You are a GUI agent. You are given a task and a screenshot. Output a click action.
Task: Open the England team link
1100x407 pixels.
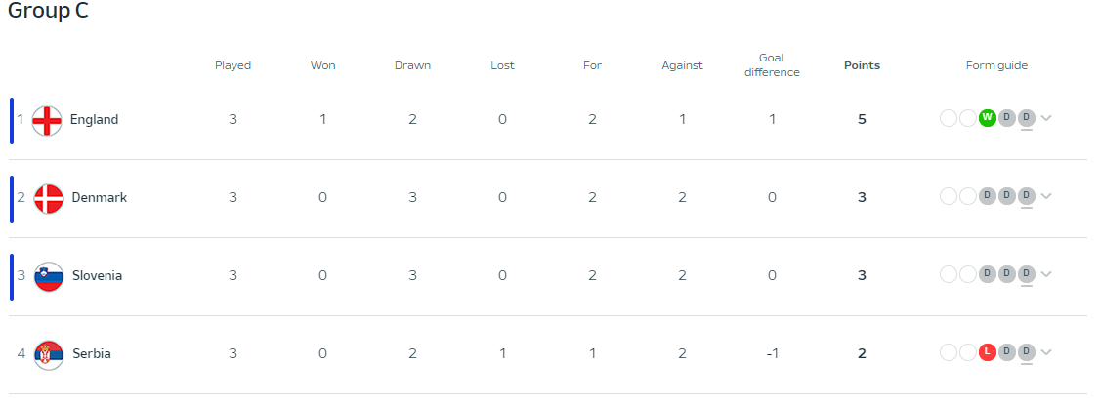pyautogui.click(x=94, y=120)
